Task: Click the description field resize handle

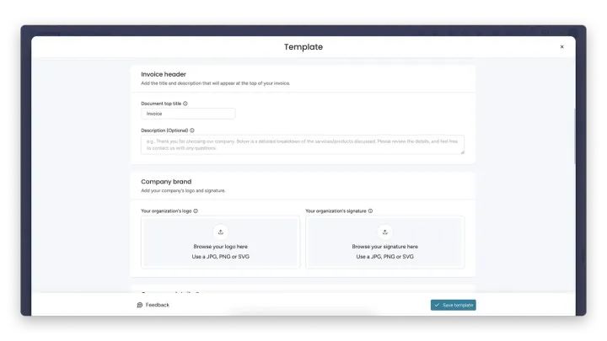Action: pos(462,152)
